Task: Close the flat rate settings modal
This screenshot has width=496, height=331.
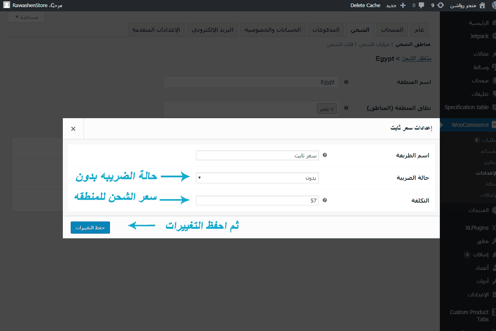Action: (x=73, y=129)
